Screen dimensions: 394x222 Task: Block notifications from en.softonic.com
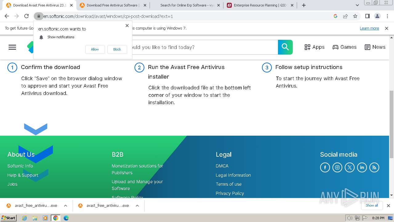tap(117, 49)
